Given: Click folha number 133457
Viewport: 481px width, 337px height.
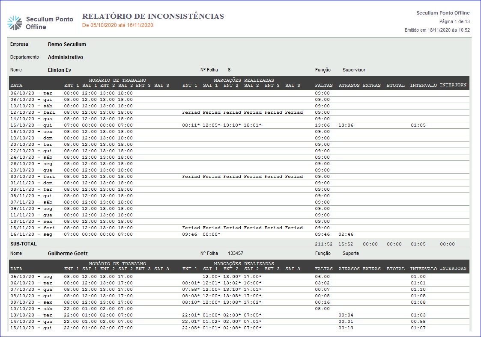Looking at the screenshot, I should [x=235, y=254].
